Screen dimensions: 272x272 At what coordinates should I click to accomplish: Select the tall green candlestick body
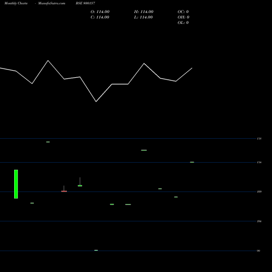pyautogui.click(x=16, y=184)
